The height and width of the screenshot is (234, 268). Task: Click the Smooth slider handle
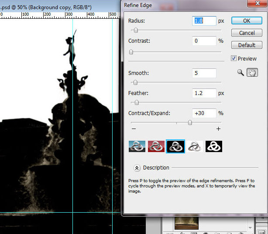click(135, 83)
